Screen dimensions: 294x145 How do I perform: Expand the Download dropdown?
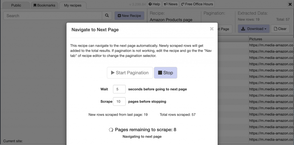pyautogui.click(x=253, y=29)
